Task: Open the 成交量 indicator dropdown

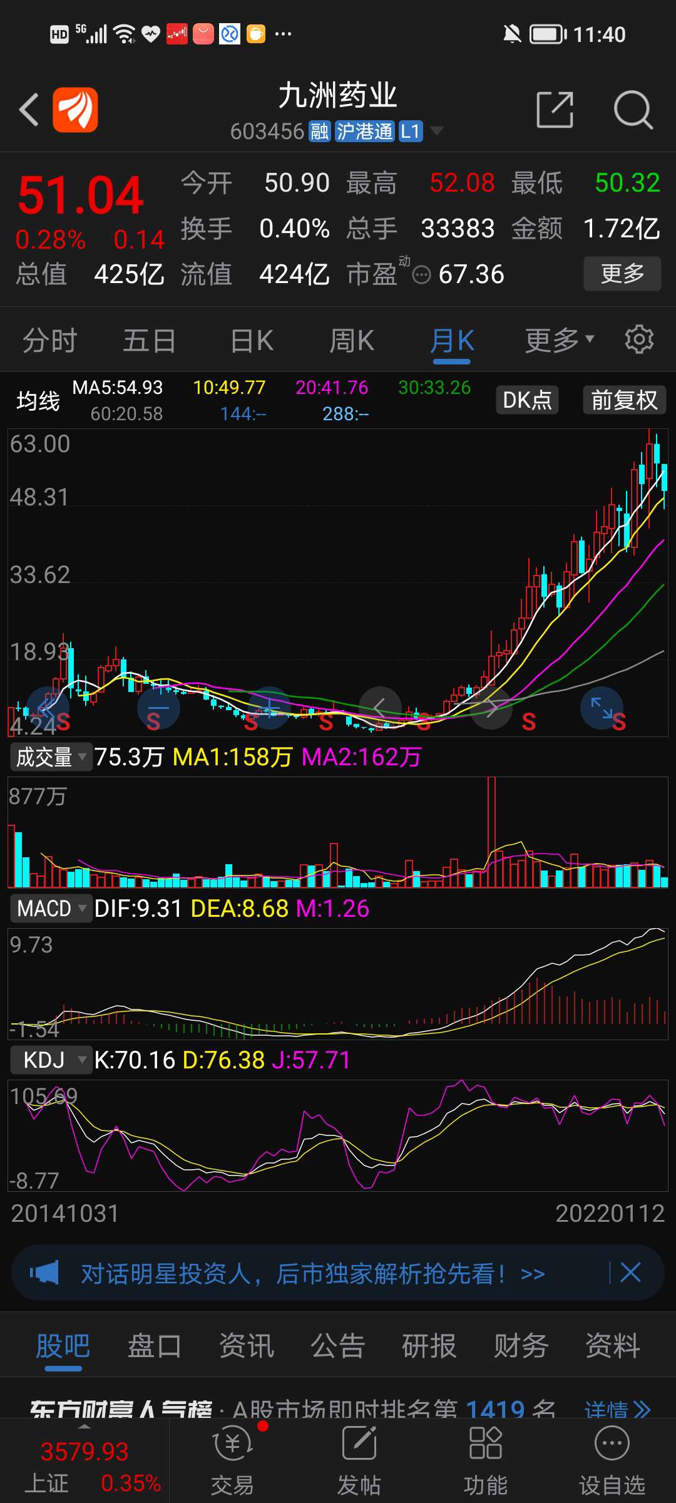Action: [51, 757]
